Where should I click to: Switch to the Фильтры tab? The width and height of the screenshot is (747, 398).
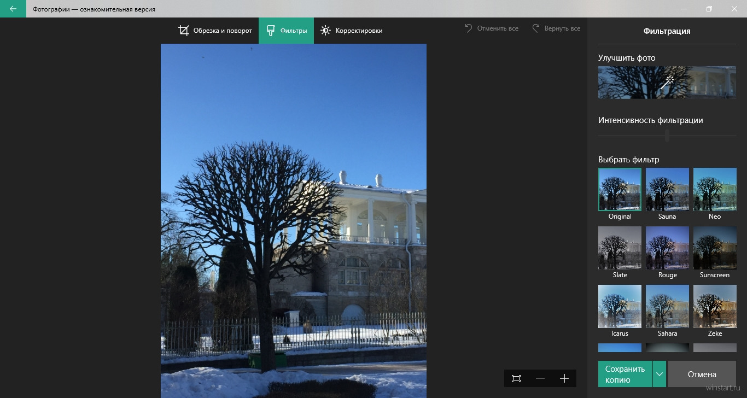(286, 31)
